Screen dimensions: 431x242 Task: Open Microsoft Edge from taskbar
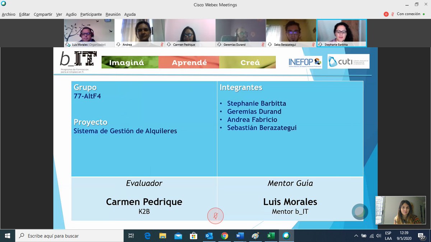(147, 236)
